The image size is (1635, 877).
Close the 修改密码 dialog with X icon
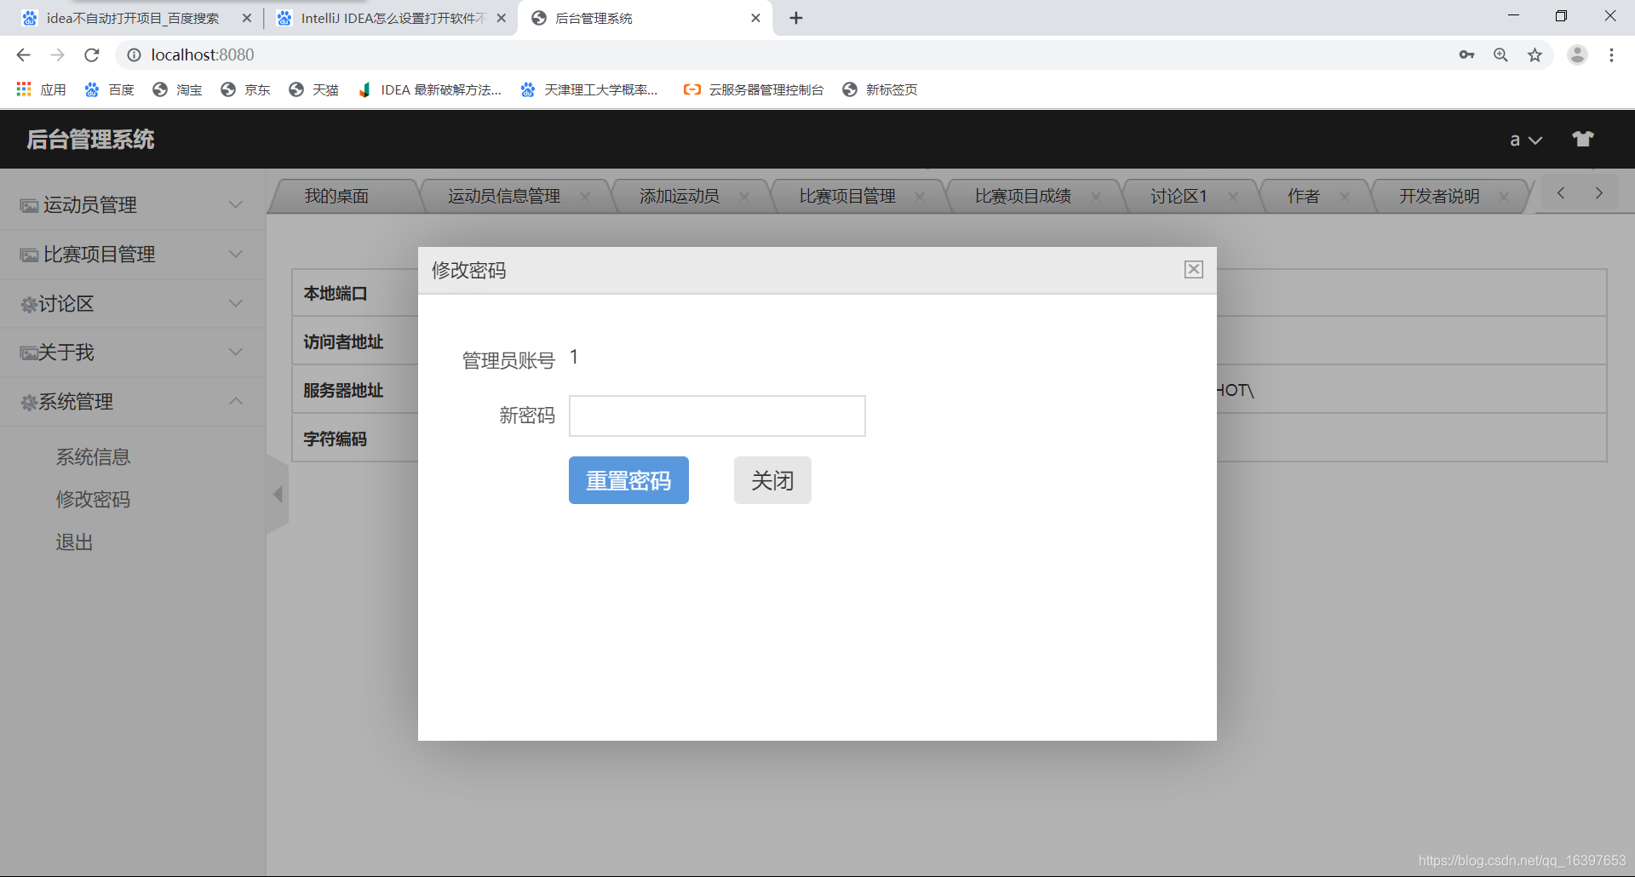tap(1194, 270)
